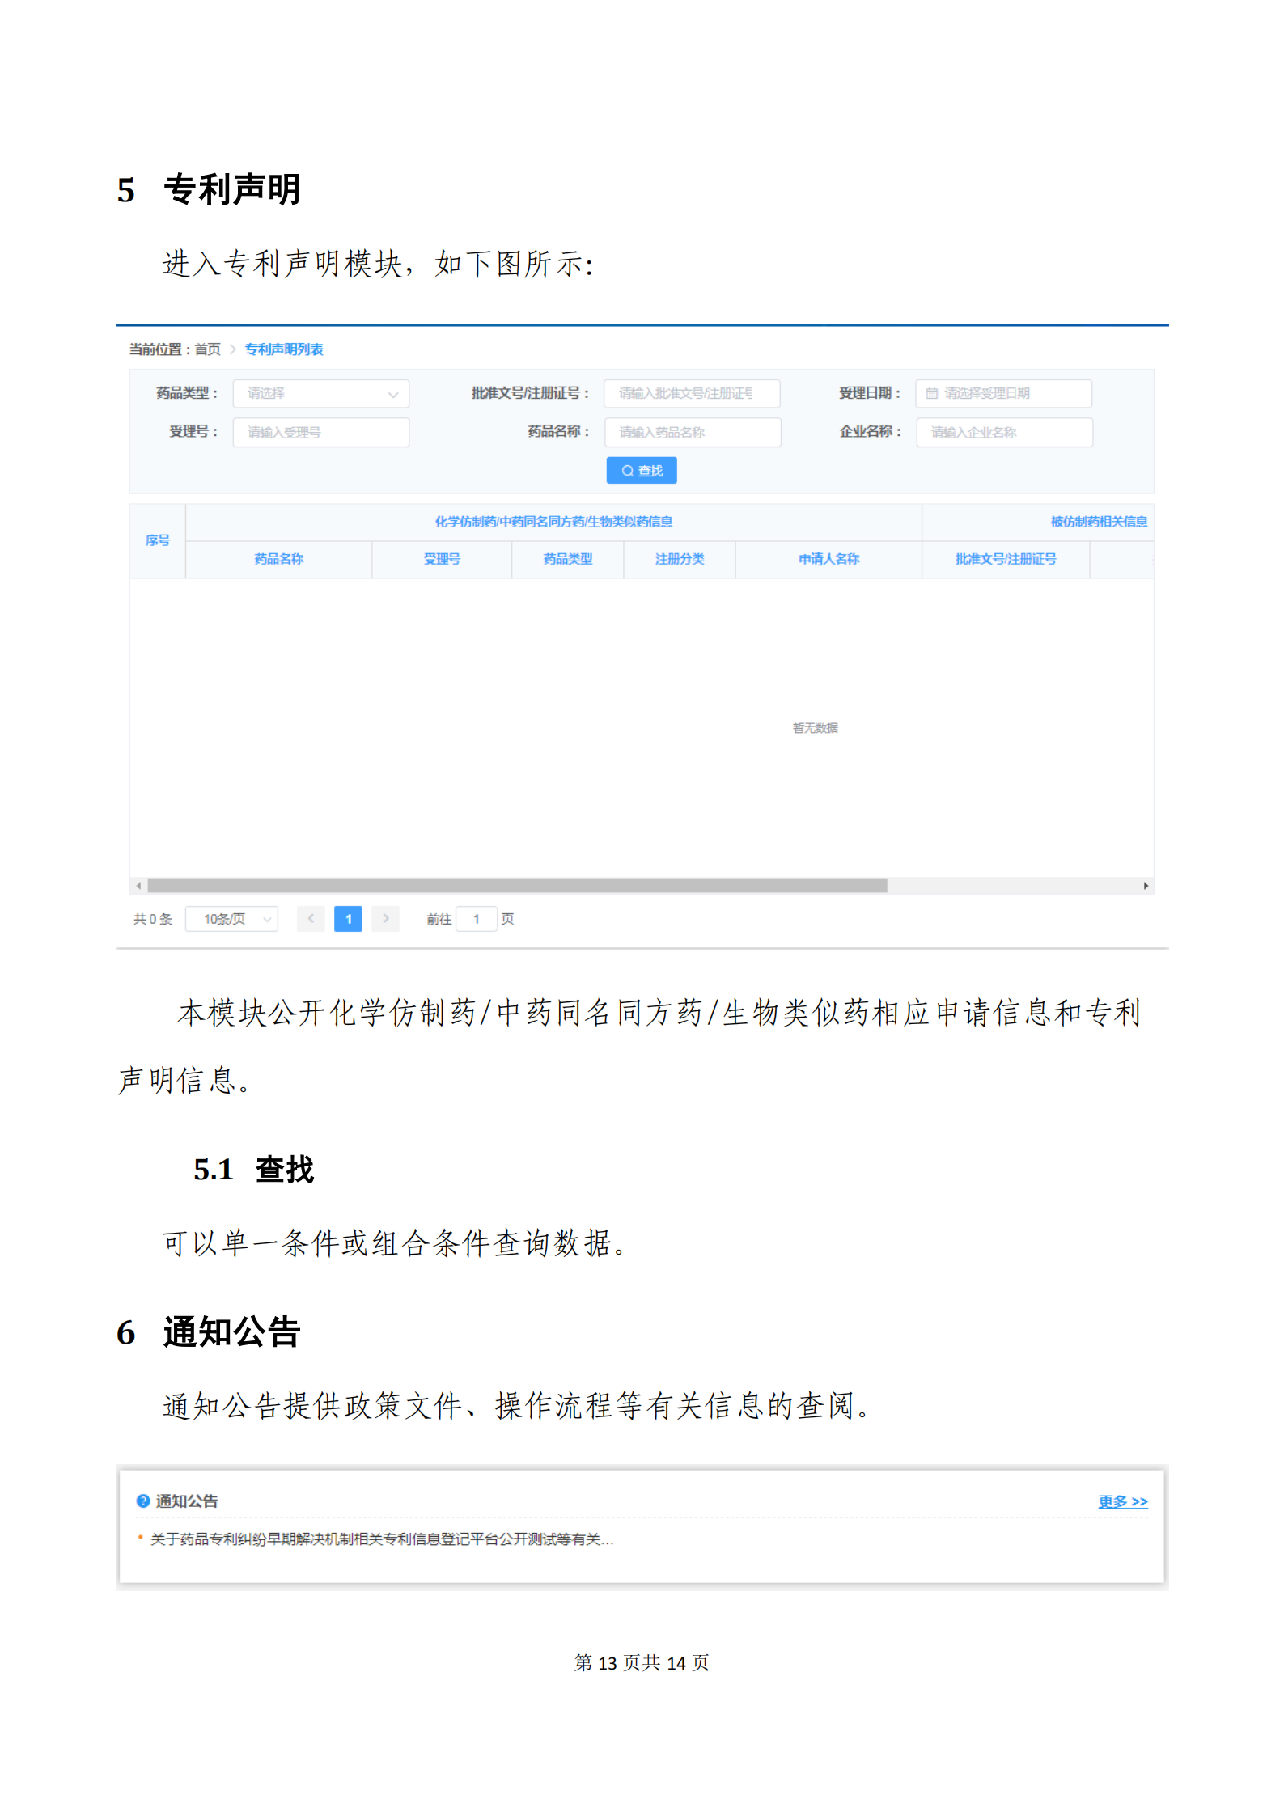The width and height of the screenshot is (1284, 1816).
Task: Click the calendar icon in 受理日期
Action: click(x=932, y=393)
